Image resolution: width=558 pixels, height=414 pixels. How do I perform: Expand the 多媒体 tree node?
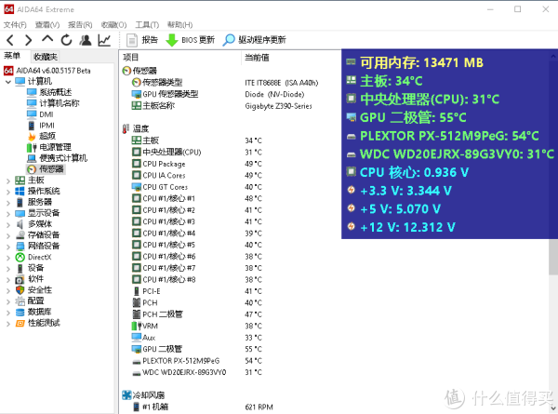[8, 225]
